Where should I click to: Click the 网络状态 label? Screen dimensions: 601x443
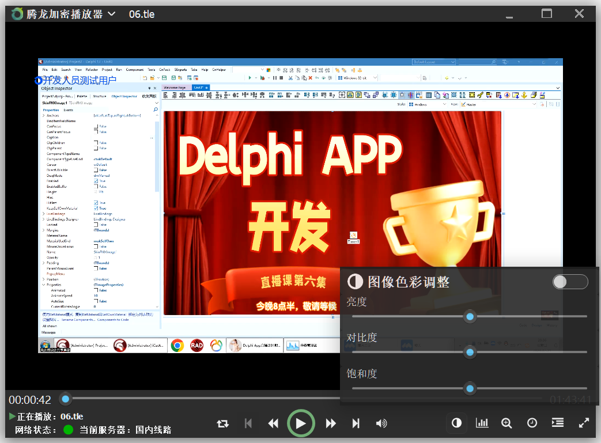tap(36, 430)
